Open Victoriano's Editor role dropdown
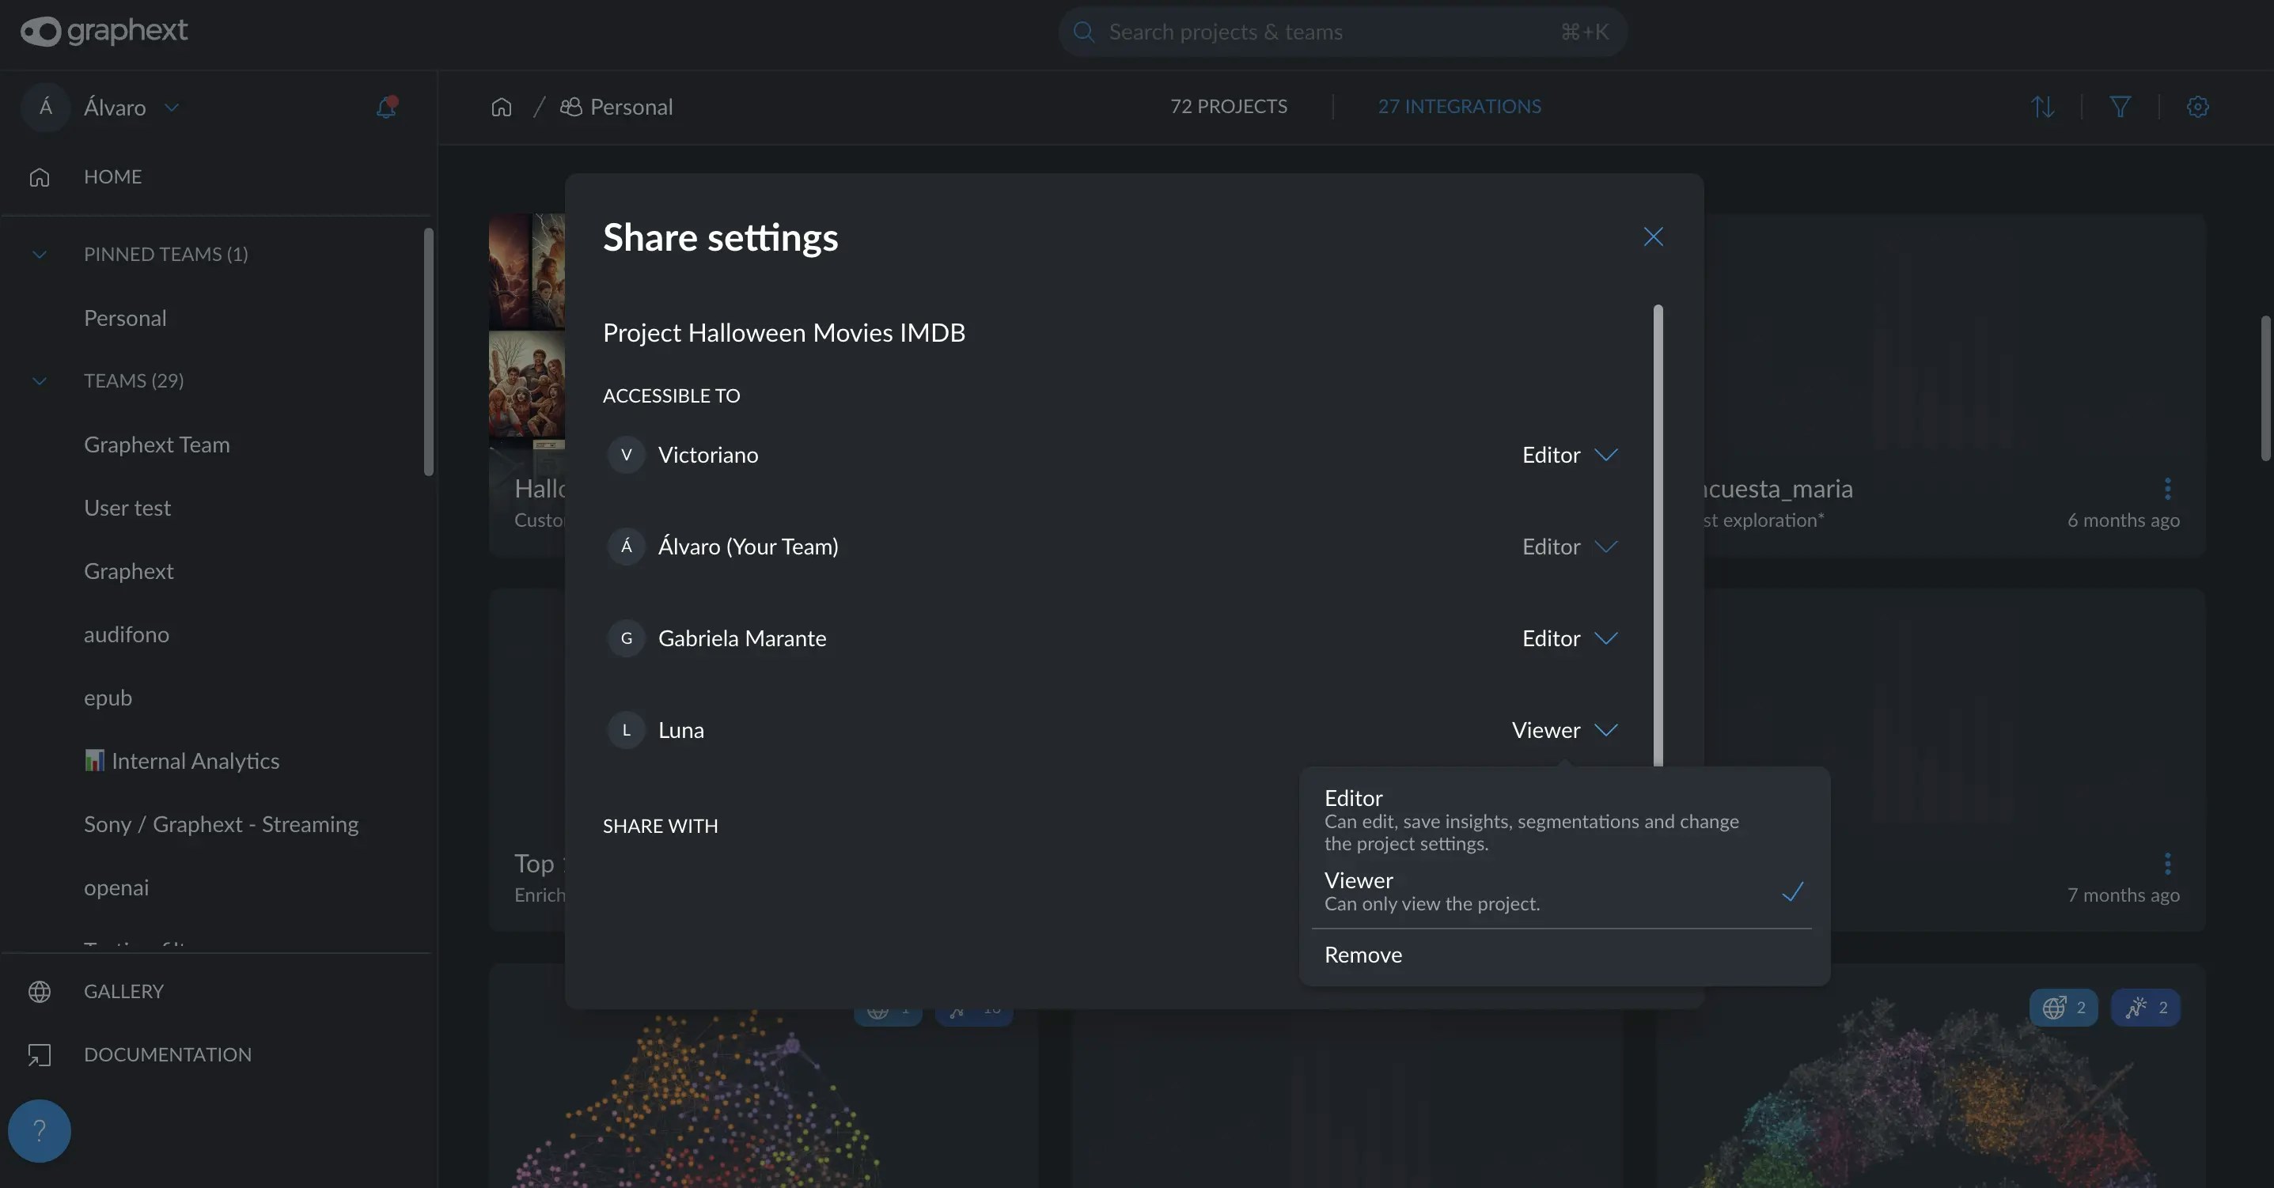 1570,455
